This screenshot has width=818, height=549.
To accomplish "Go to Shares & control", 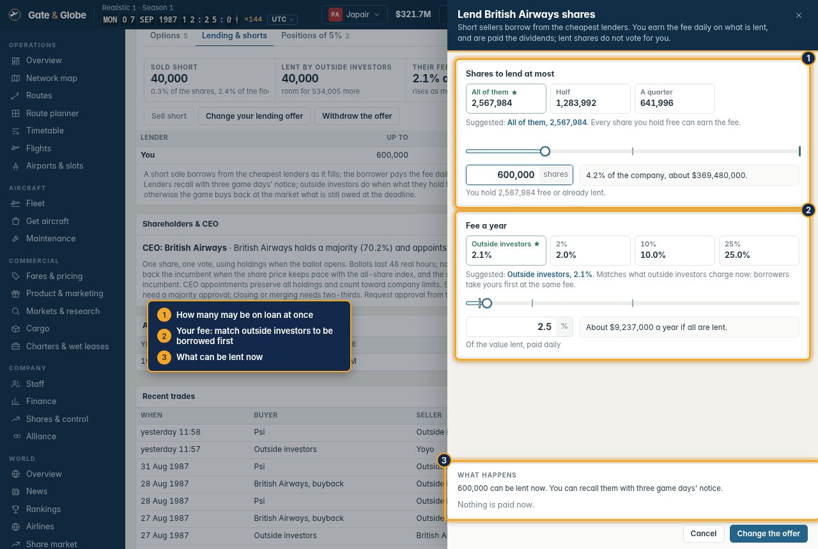I will coord(57,419).
